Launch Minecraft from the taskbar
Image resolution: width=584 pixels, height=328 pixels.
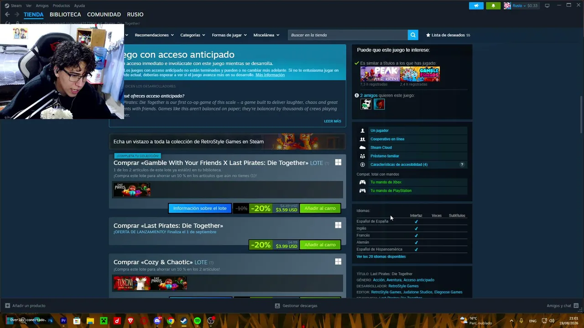click(x=104, y=321)
